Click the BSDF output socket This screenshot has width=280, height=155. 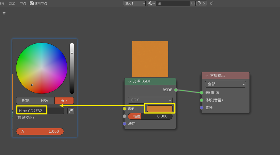pyautogui.click(x=176, y=90)
